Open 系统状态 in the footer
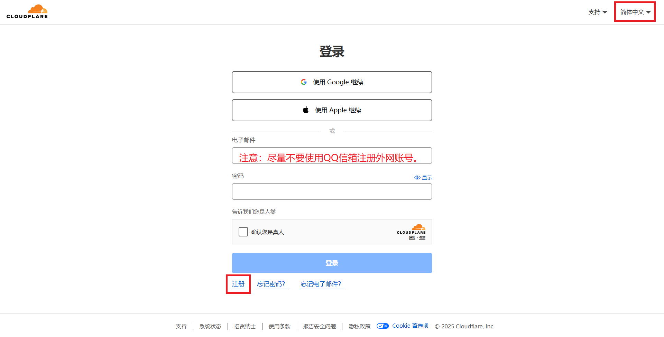Screen dimensions: 664x337 click(210, 326)
